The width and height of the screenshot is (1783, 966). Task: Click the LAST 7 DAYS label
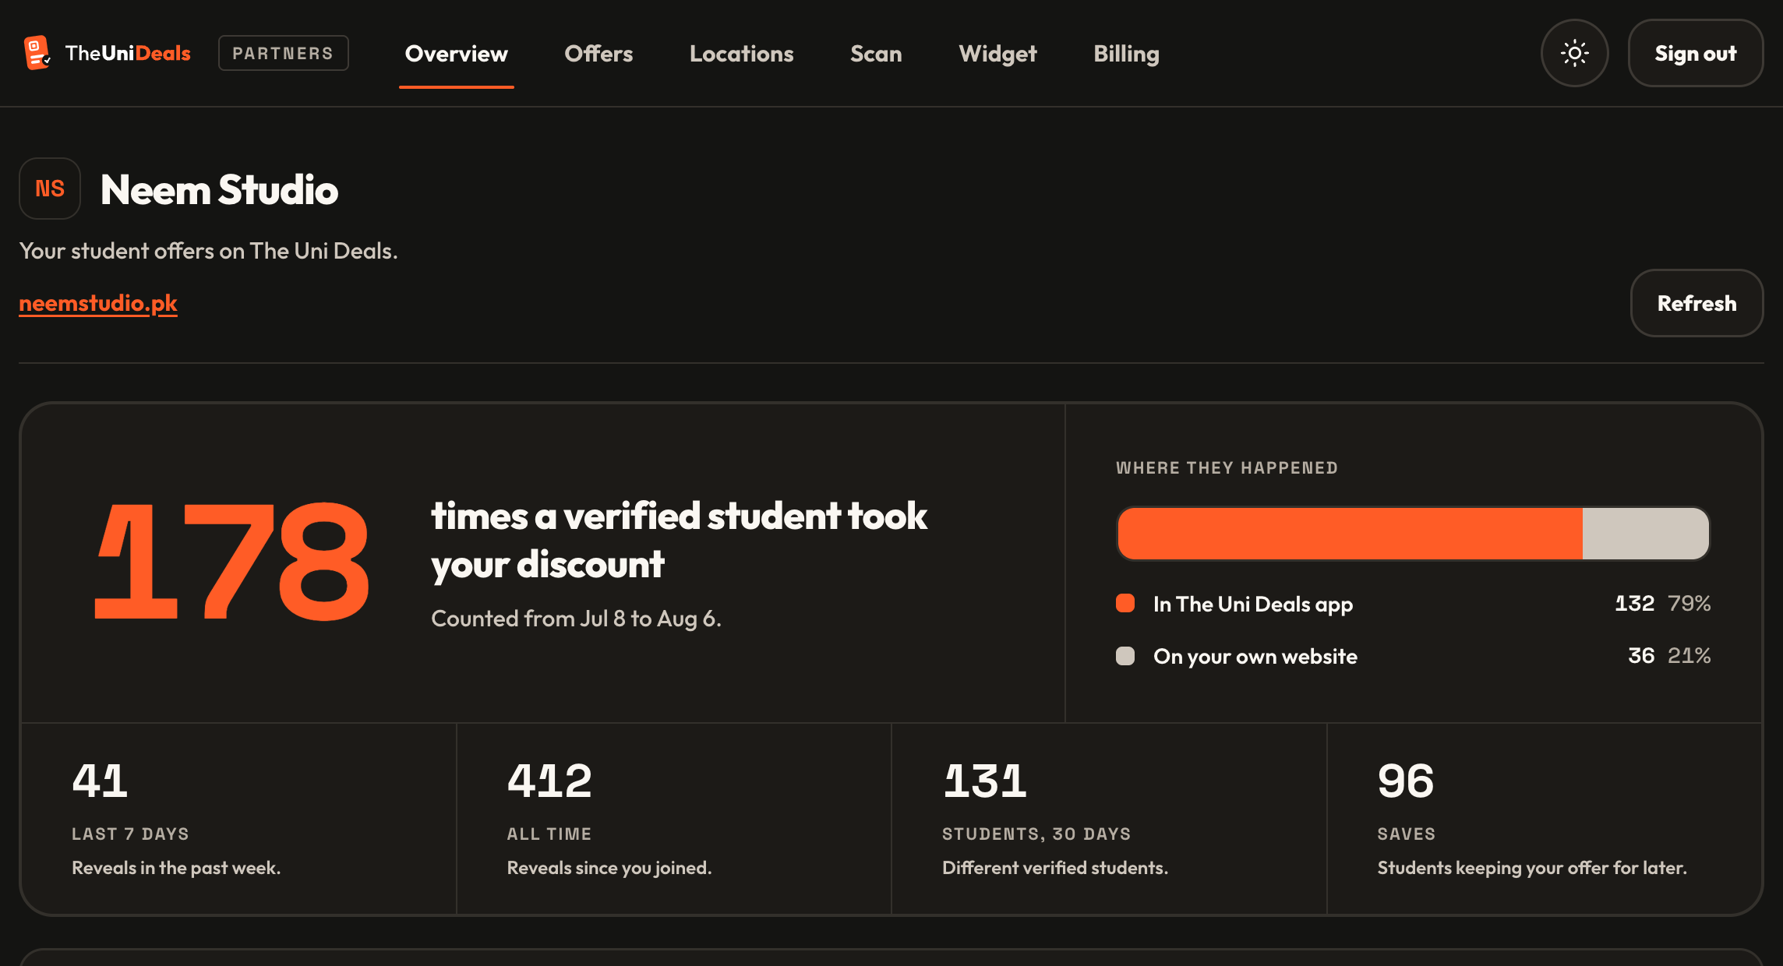coord(130,834)
